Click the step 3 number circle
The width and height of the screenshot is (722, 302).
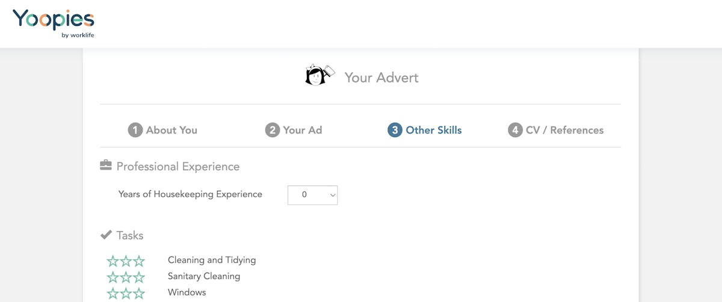click(x=395, y=130)
